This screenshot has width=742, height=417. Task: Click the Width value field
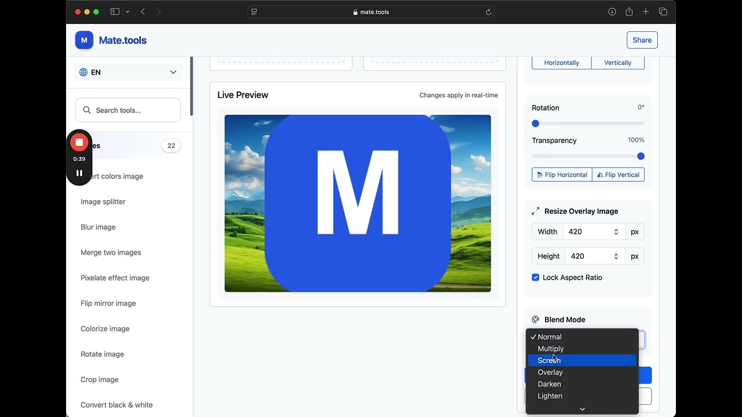(x=595, y=232)
